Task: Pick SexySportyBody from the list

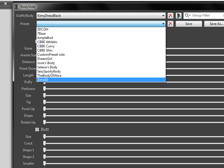Action: click(101, 71)
